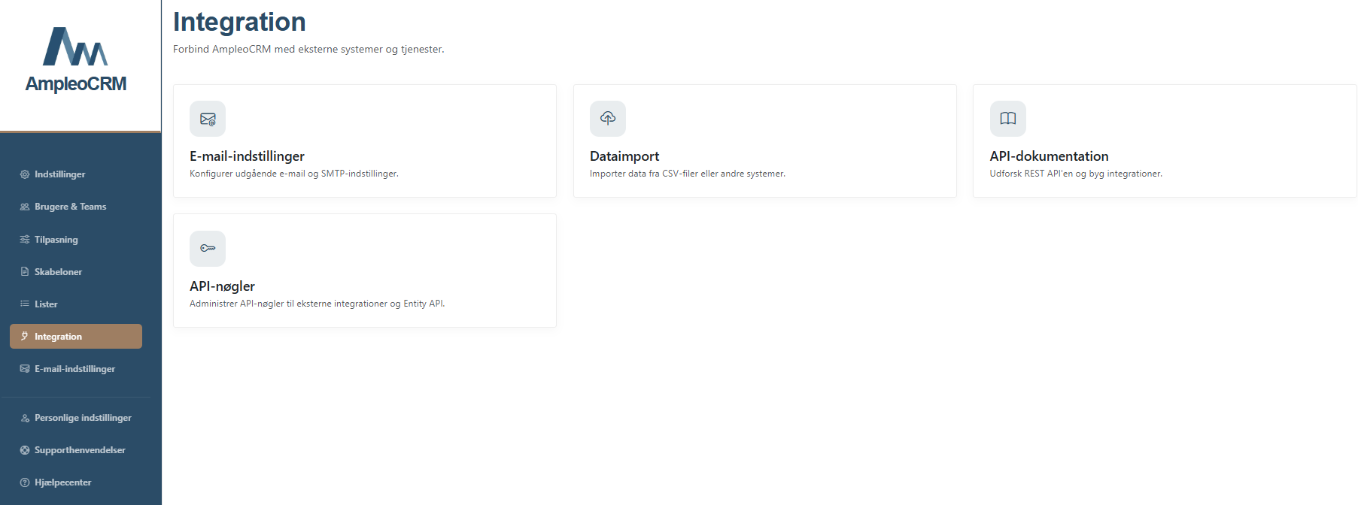Image resolution: width=1358 pixels, height=505 pixels.
Task: Open E-mail-indstillinger in the sidebar
Action: coord(76,369)
